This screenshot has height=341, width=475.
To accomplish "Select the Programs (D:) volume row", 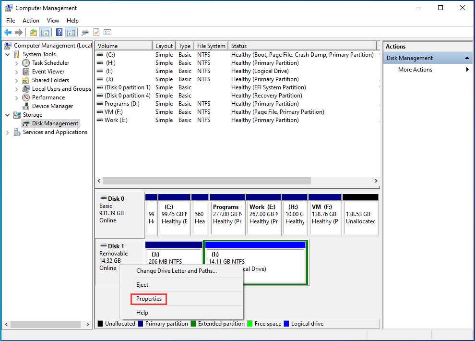I will [237, 104].
